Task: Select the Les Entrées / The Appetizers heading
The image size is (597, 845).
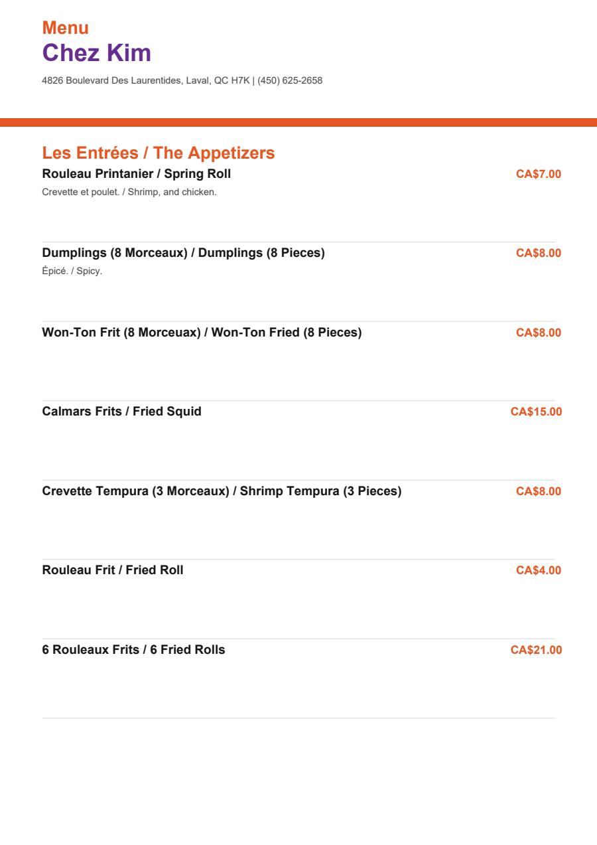Action: tap(159, 153)
